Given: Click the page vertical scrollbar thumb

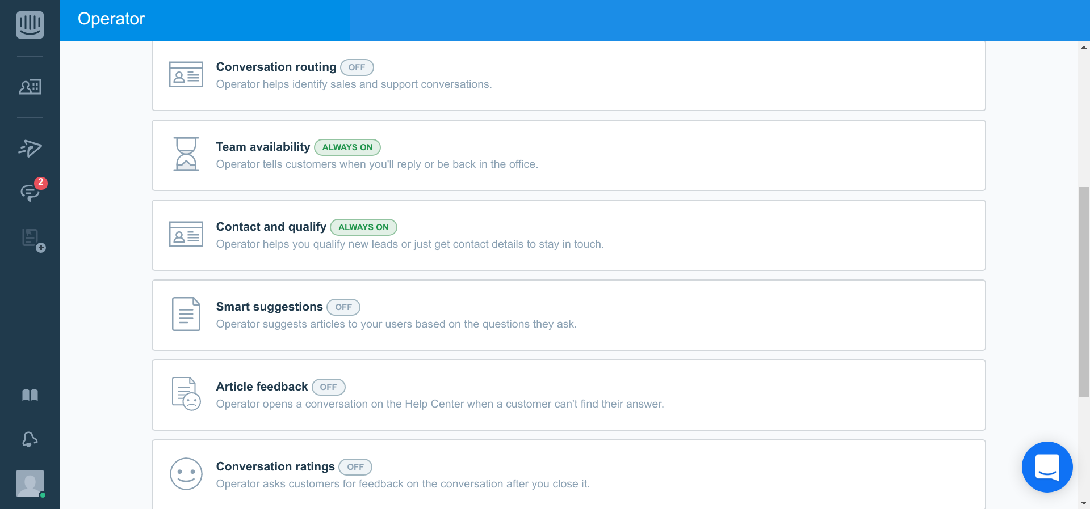Looking at the screenshot, I should [1084, 292].
